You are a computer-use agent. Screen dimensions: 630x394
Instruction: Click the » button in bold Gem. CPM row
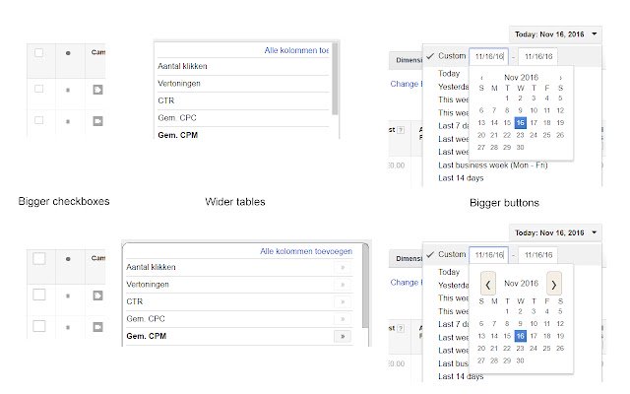(343, 336)
